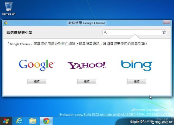Click the magnifier icon in the omnibox
This screenshot has width=174, height=125.
click(105, 32)
